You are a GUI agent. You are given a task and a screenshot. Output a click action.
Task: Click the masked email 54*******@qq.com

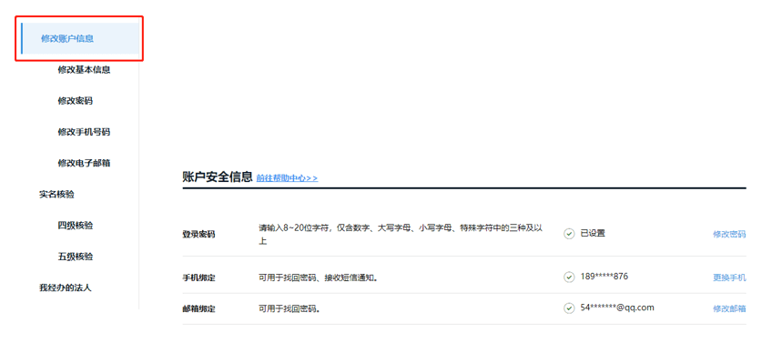[x=617, y=308]
